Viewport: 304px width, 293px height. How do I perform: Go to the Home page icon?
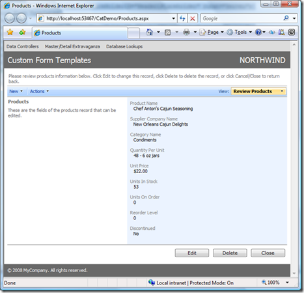(x=150, y=33)
